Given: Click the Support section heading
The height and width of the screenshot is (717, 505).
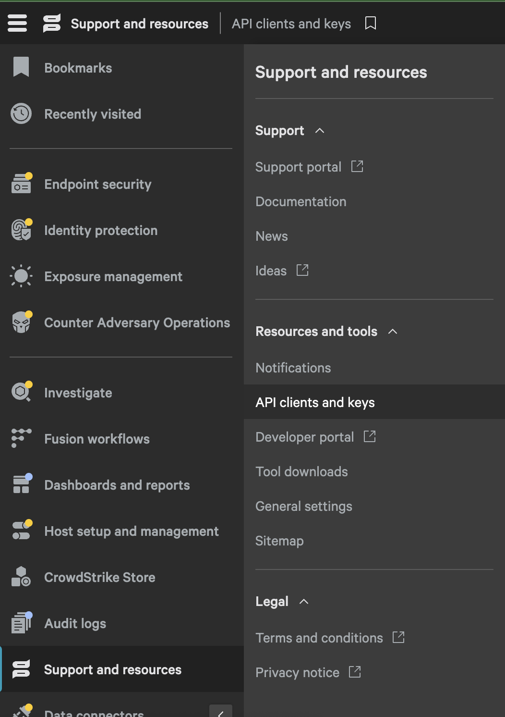Looking at the screenshot, I should click(280, 131).
